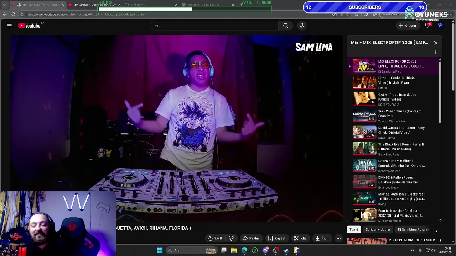456x256 pixels.
Task: Open more video actions ellipsis
Action: [x=339, y=238]
